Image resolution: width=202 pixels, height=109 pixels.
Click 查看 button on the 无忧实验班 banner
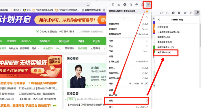coord(38,70)
